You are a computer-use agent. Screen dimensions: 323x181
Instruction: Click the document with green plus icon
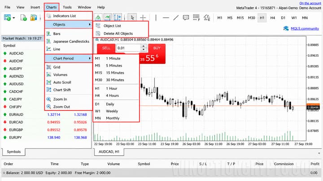click(x=23, y=17)
